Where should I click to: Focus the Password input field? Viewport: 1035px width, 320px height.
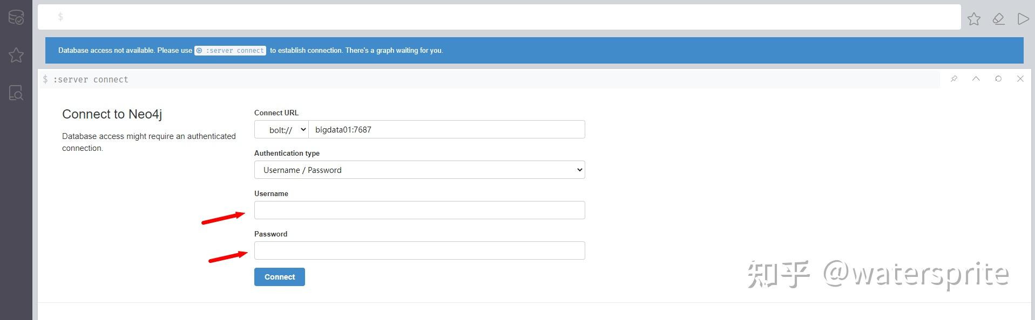coord(420,251)
